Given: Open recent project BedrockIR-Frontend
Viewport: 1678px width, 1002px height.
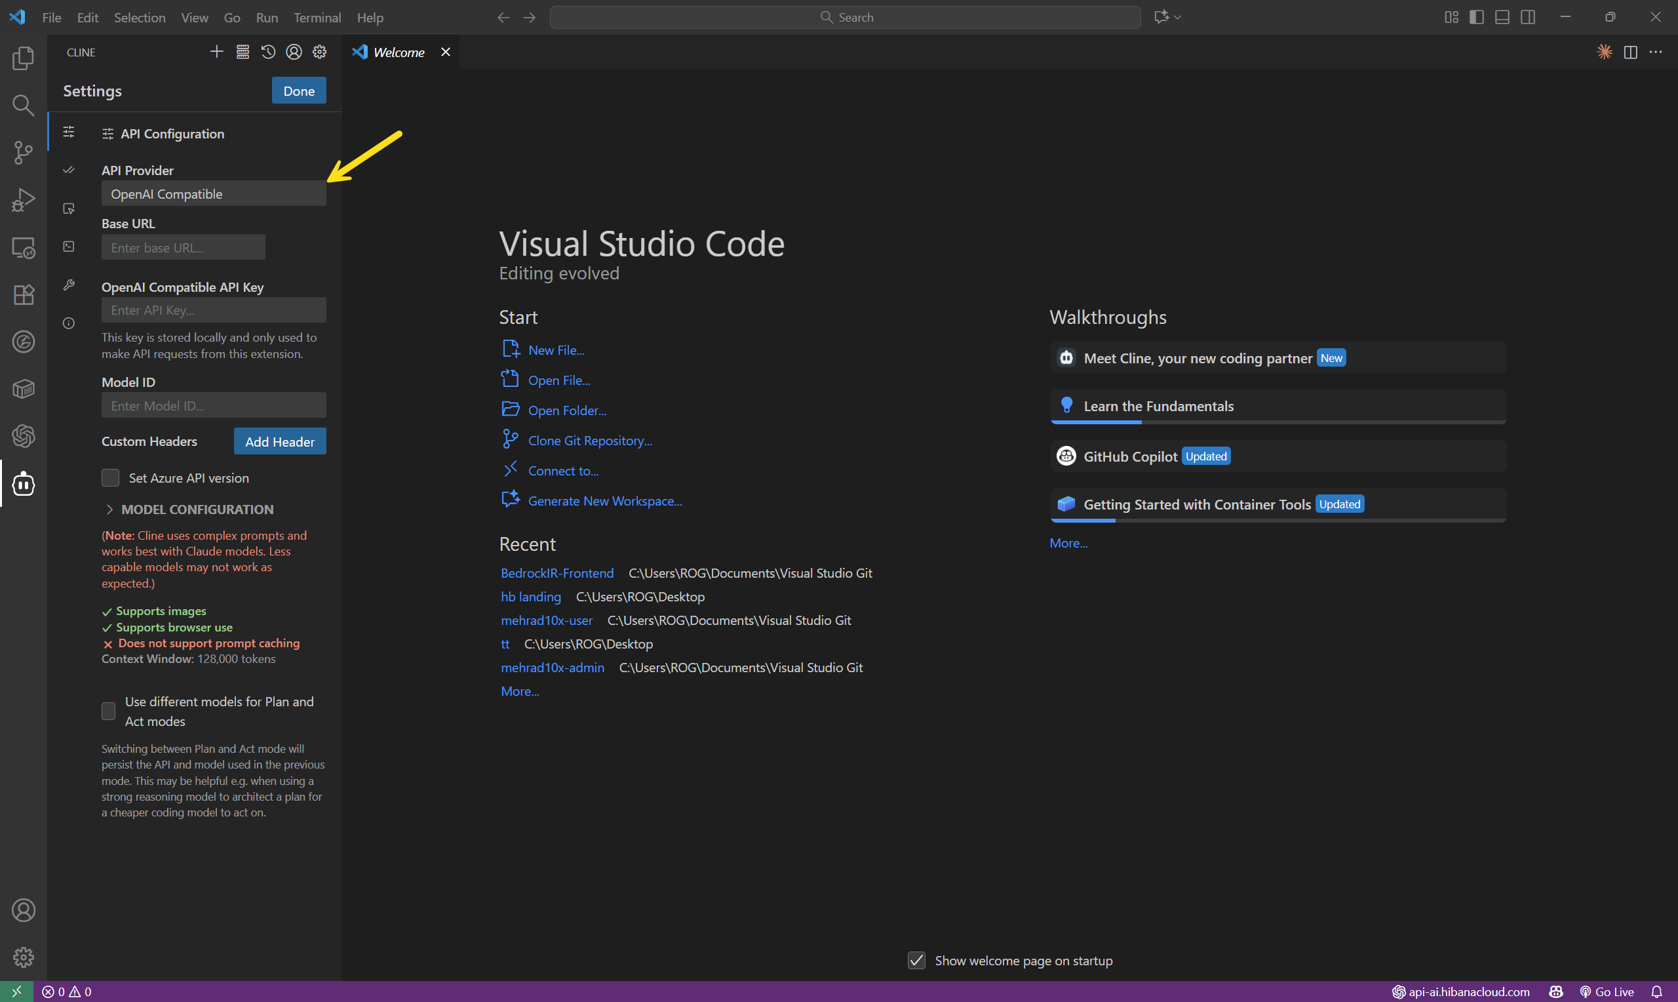Looking at the screenshot, I should coord(556,573).
